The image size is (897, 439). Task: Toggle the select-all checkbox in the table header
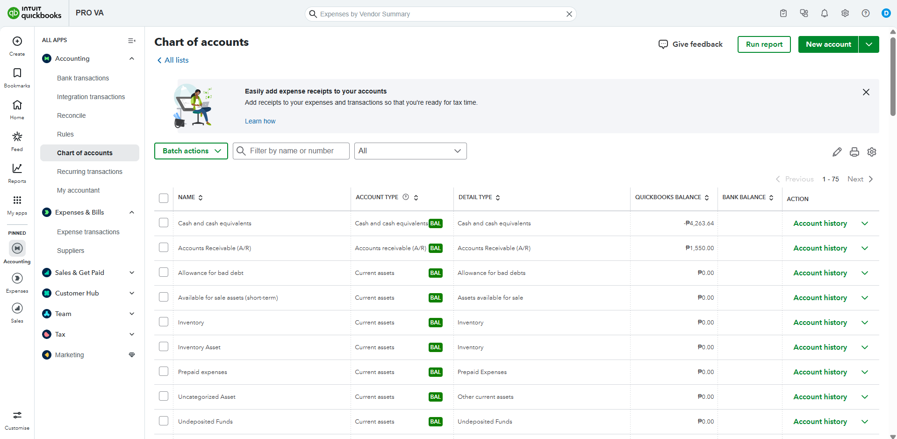click(x=164, y=198)
